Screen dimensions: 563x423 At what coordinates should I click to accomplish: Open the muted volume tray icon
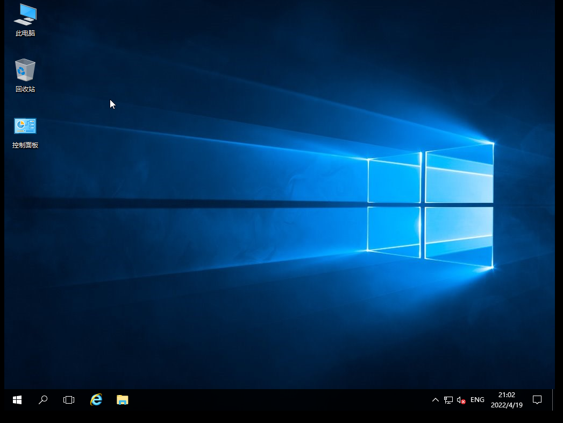click(461, 400)
